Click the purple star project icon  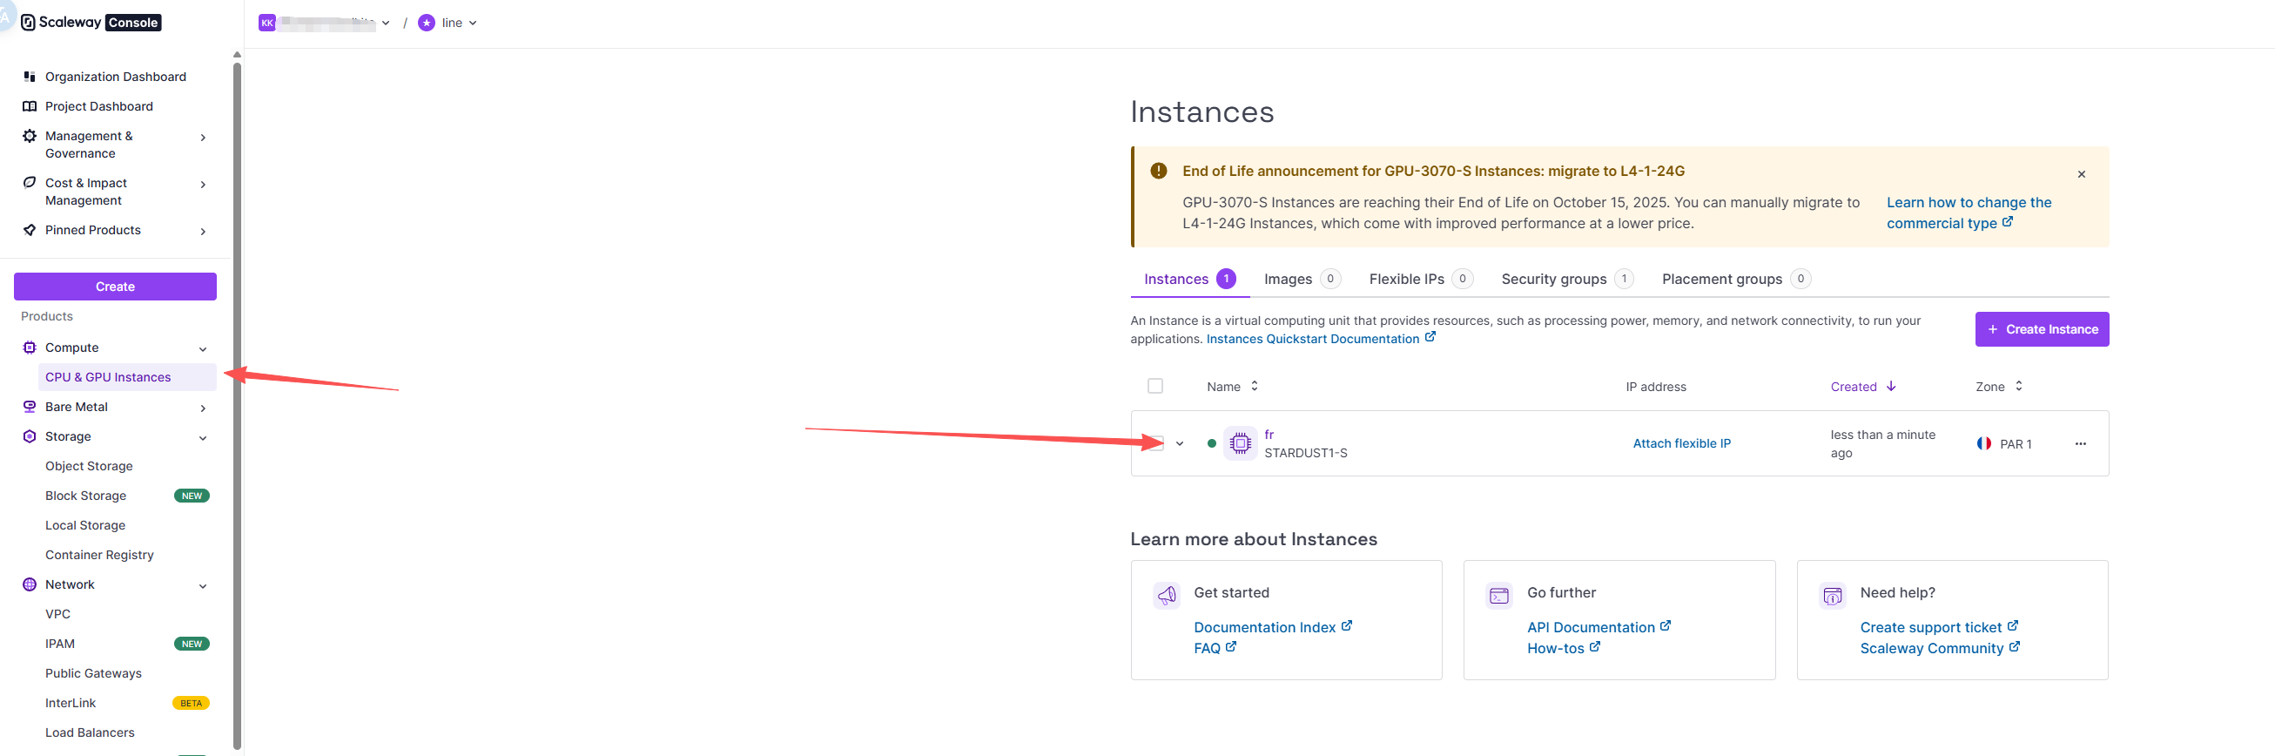click(x=427, y=23)
